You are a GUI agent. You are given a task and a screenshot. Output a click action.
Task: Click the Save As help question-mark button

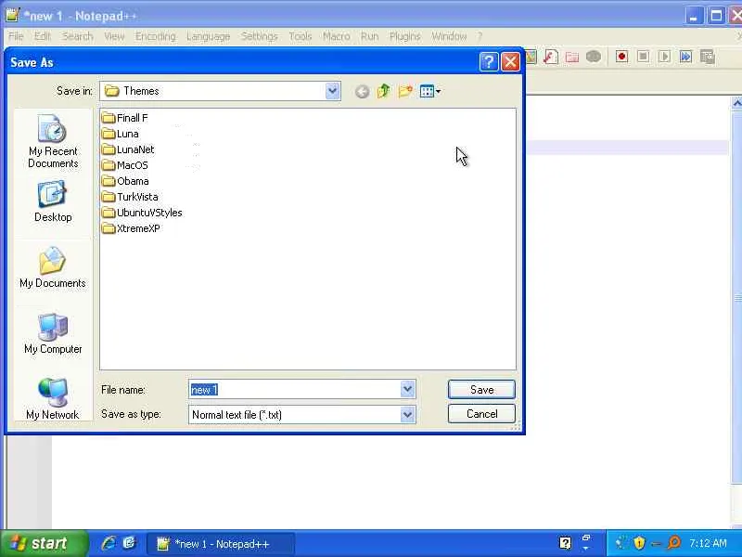tap(489, 61)
